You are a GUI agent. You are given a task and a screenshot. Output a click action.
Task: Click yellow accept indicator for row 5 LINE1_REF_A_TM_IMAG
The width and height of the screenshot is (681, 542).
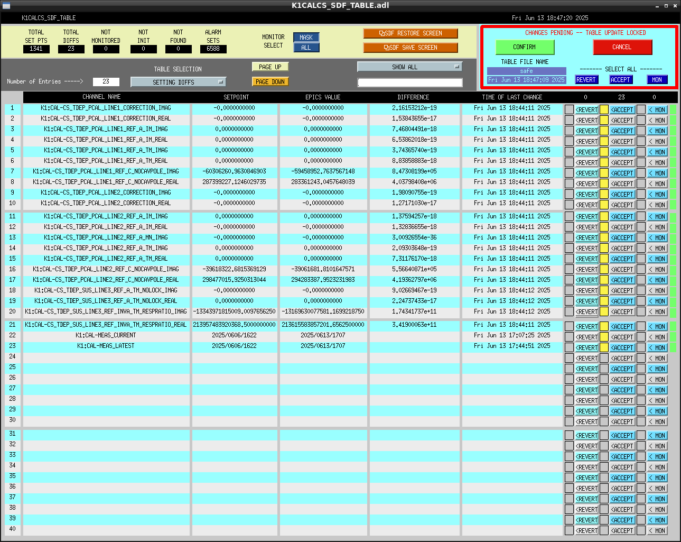[x=604, y=152]
